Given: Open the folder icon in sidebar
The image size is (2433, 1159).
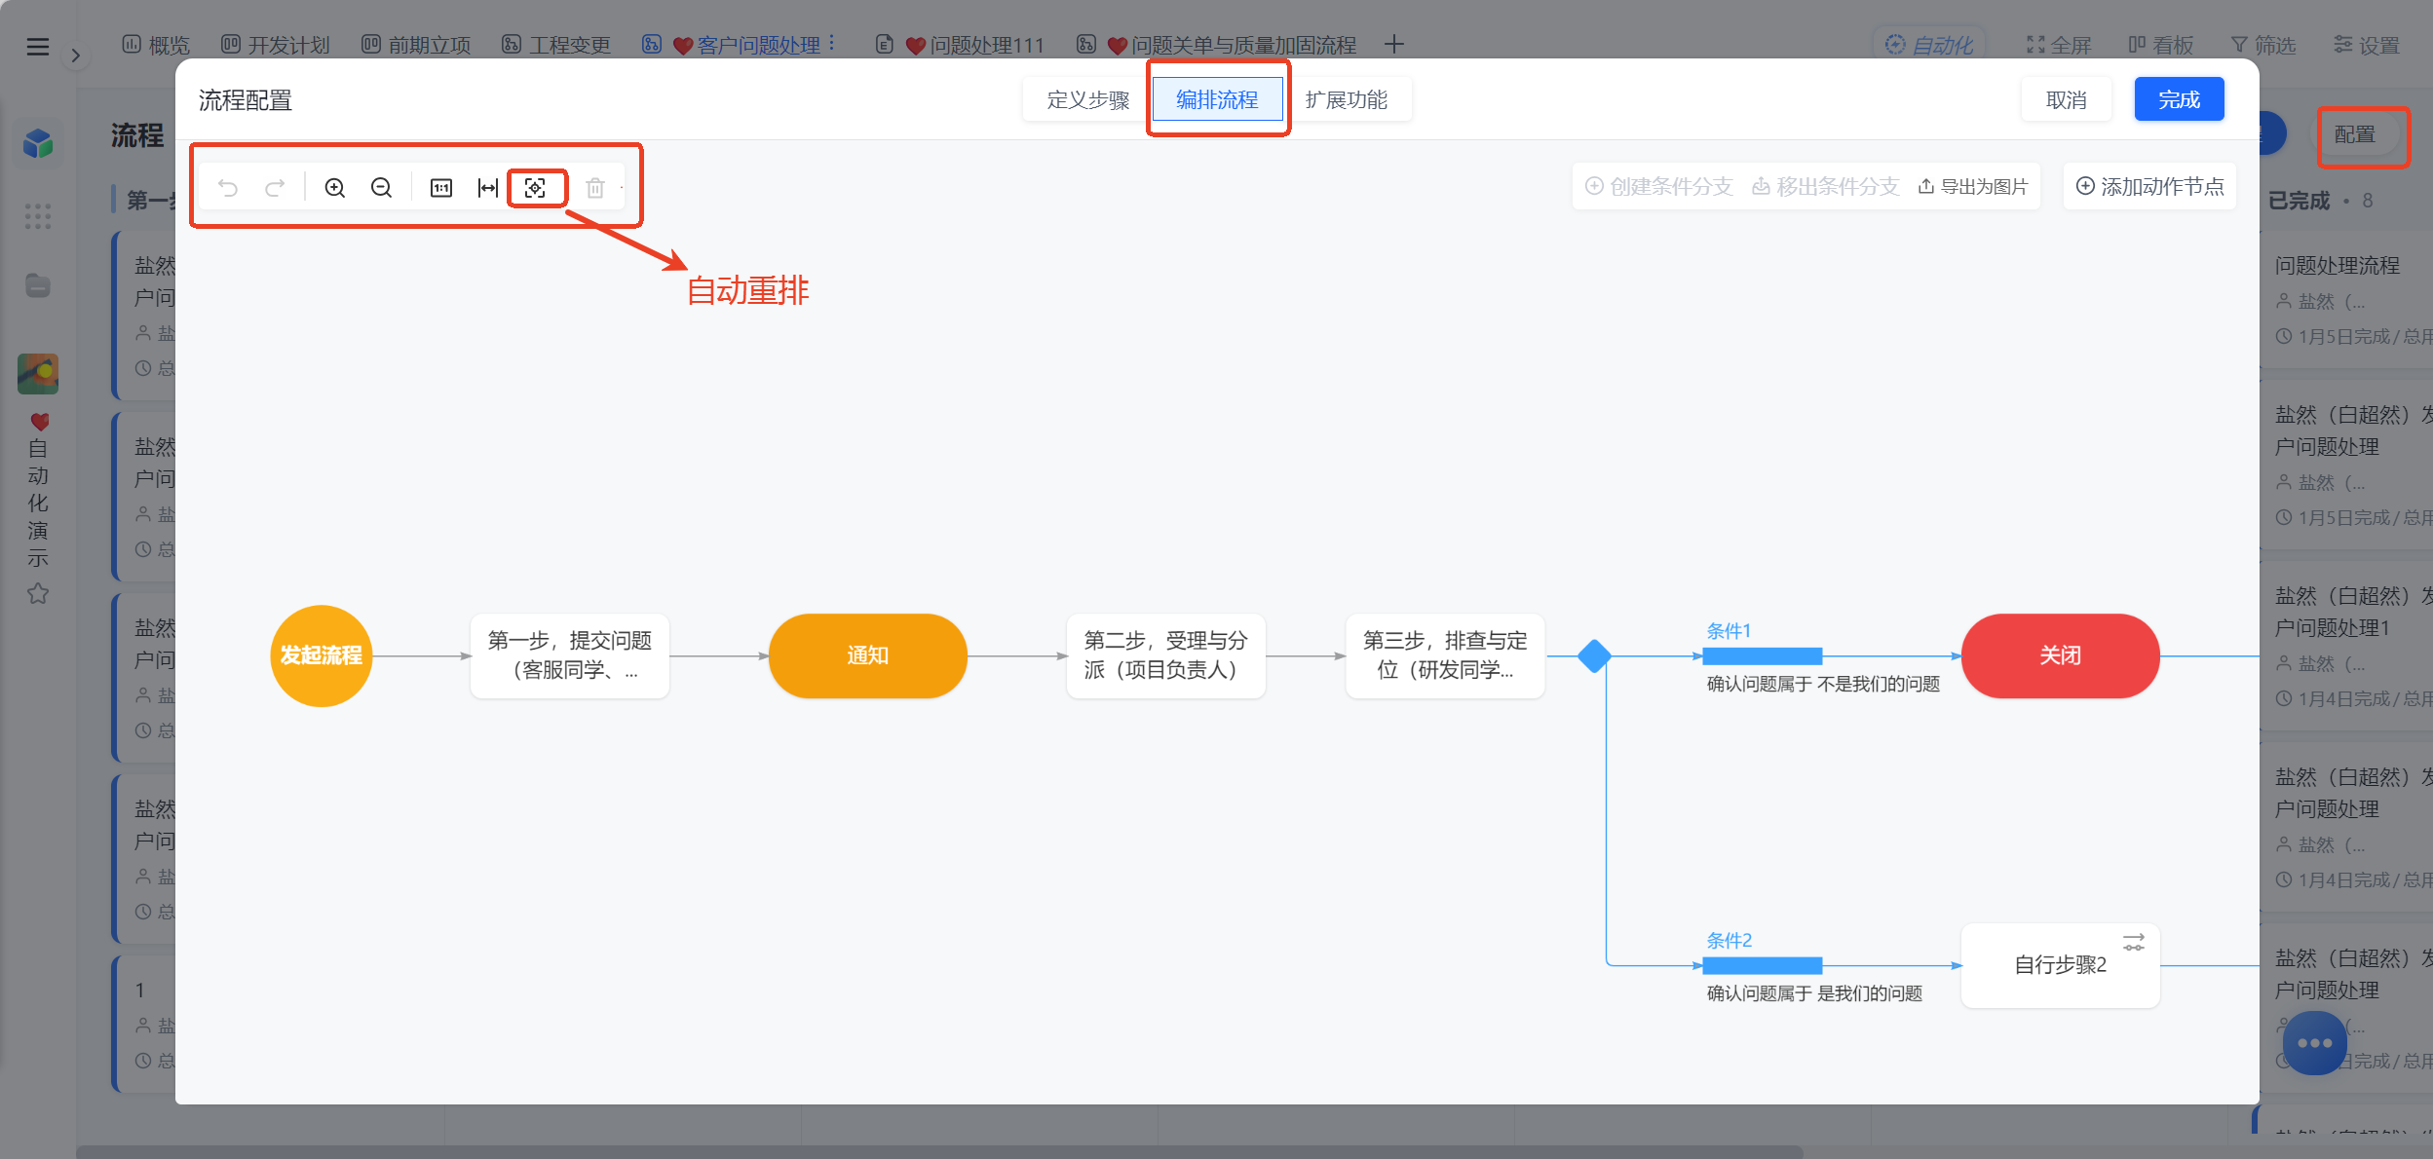Looking at the screenshot, I should point(38,285).
